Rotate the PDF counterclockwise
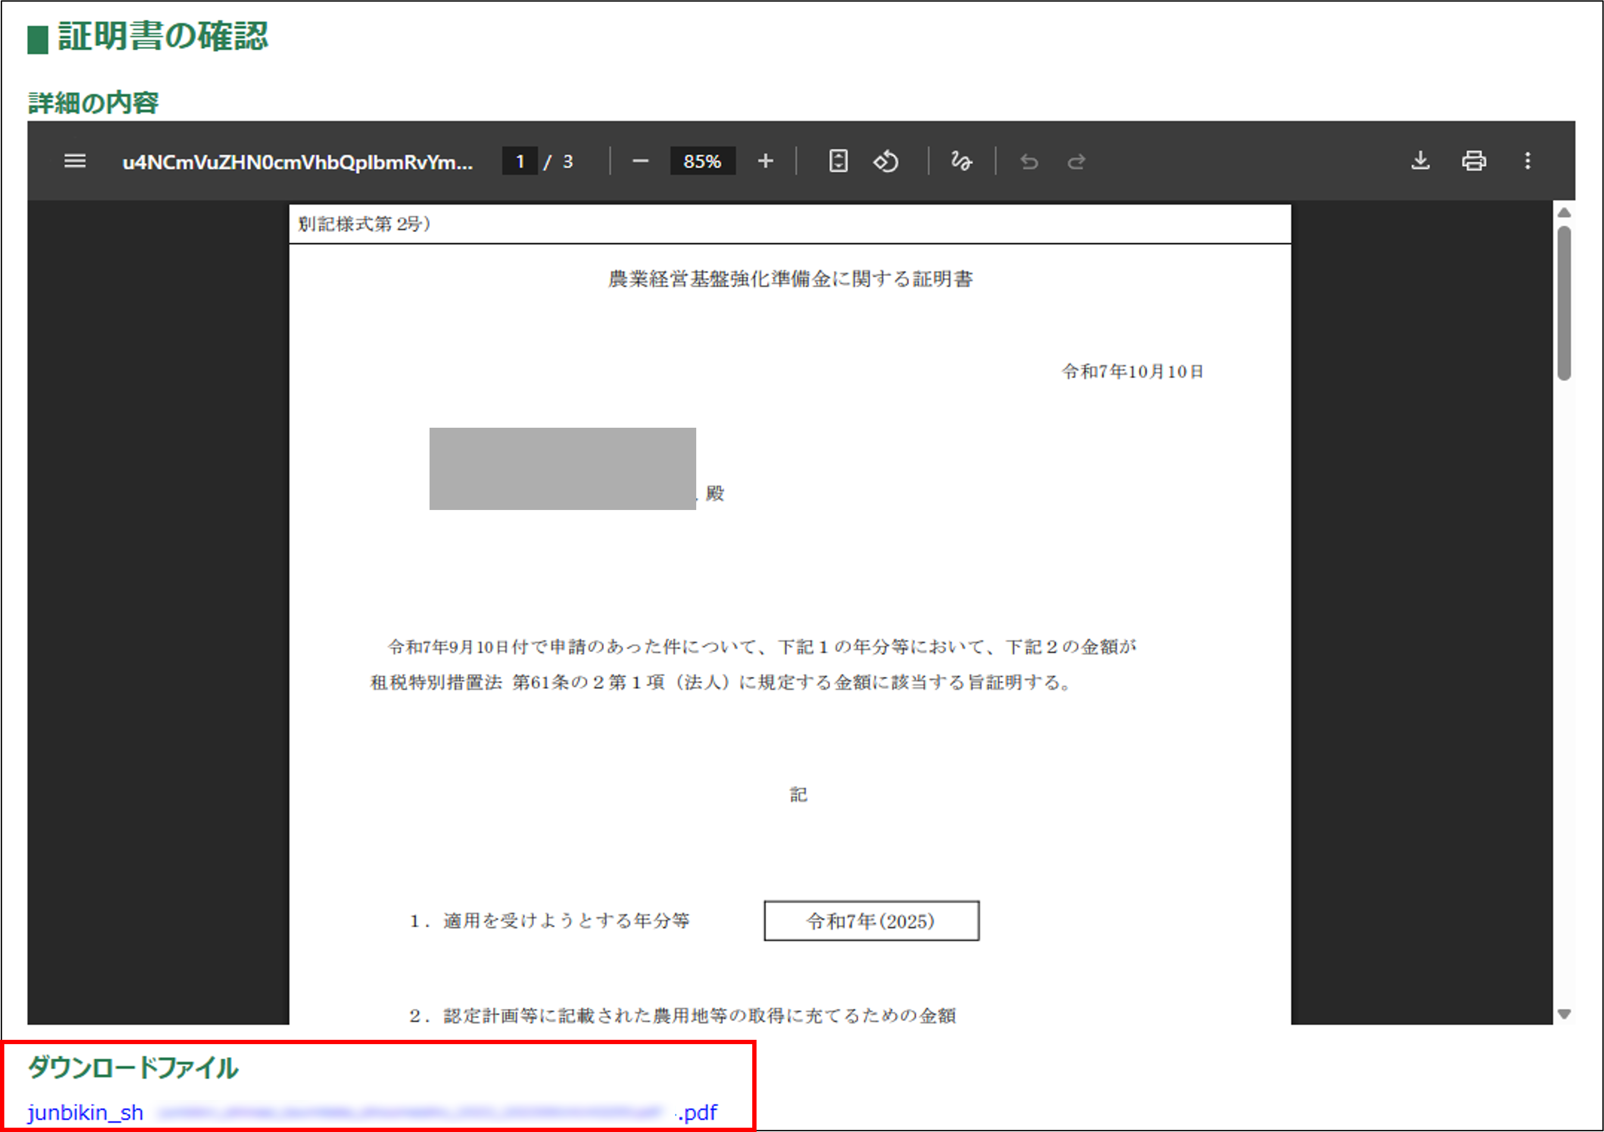Viewport: 1604px width, 1132px height. [886, 162]
